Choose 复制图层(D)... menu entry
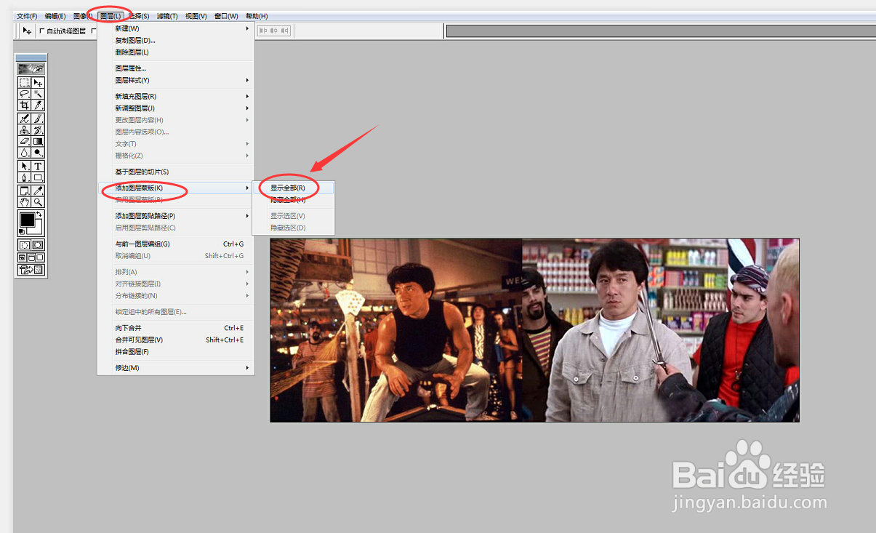 (x=176, y=40)
